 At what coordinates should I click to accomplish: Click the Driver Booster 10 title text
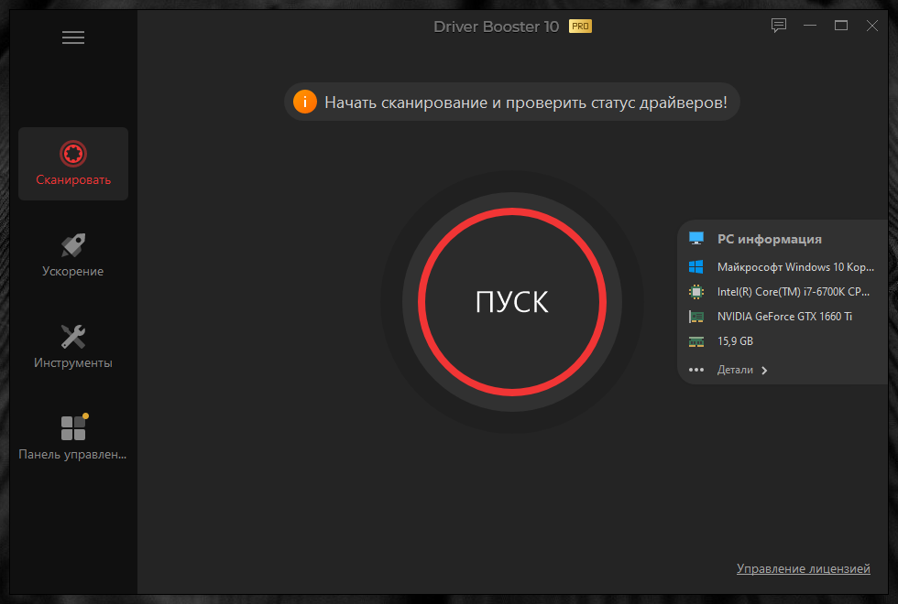point(496,26)
